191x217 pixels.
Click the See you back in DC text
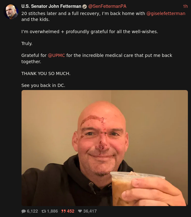pyautogui.click(x=43, y=85)
